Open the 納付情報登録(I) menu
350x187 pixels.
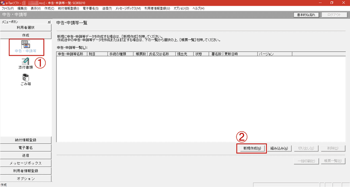click(68, 9)
